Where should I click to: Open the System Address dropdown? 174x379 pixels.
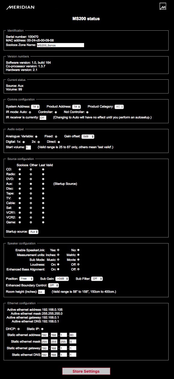35,107
